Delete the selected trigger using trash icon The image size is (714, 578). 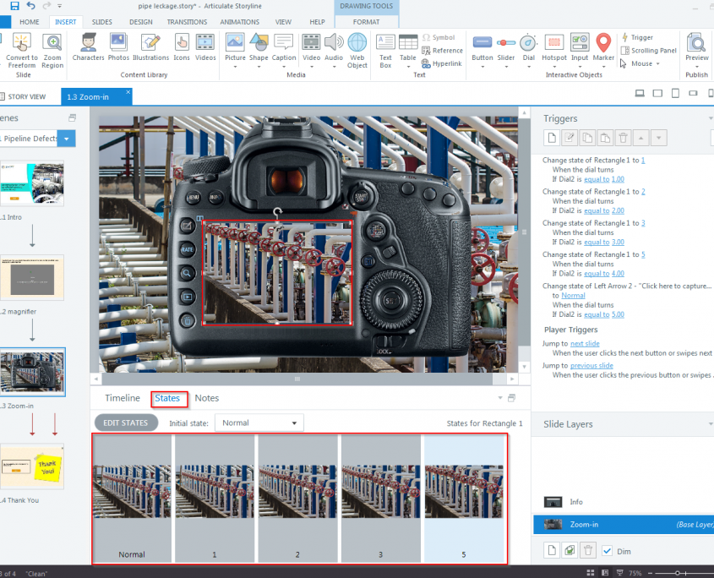coord(623,137)
